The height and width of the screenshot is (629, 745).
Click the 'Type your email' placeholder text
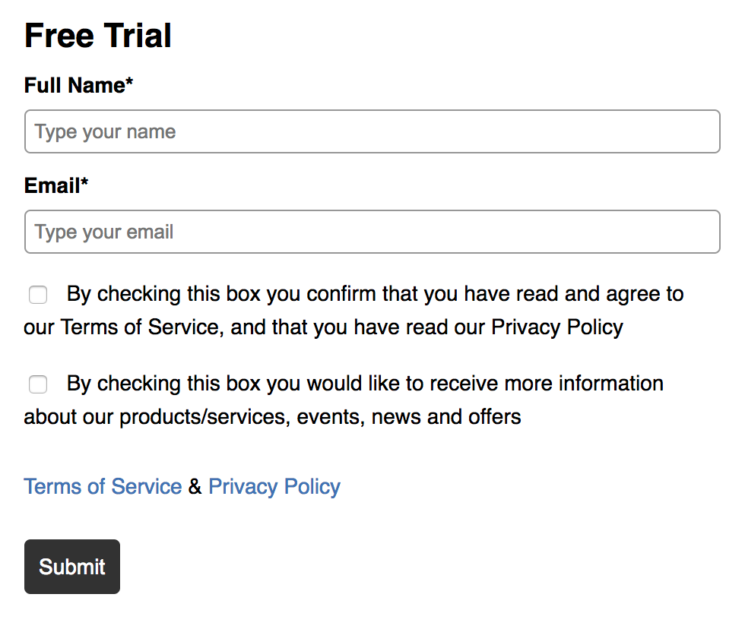click(x=104, y=232)
